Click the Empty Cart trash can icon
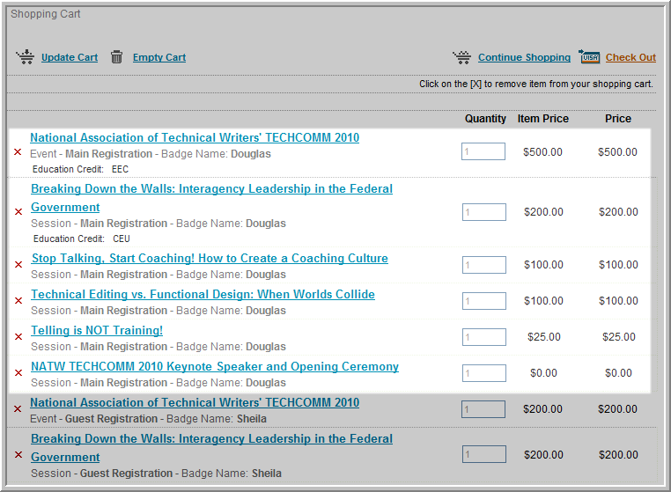Viewport: 671px width, 492px height. pos(116,57)
